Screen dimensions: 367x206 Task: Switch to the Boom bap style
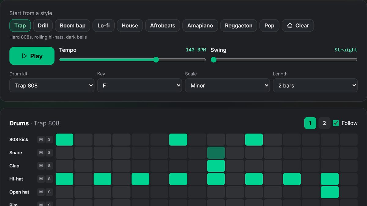pos(72,26)
